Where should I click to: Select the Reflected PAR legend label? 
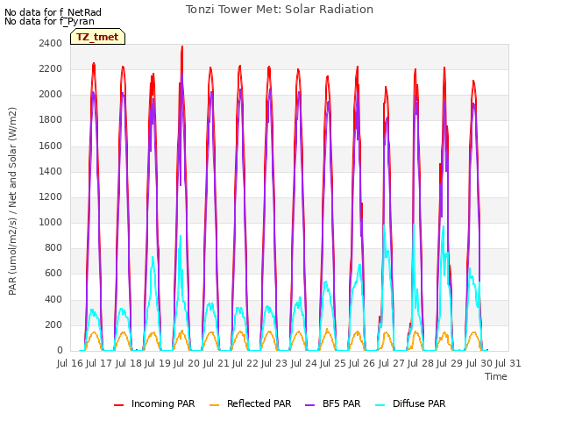click(259, 403)
